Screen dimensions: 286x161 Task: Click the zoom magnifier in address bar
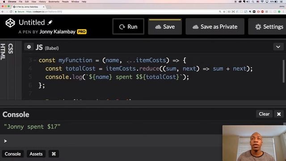pos(220,12)
